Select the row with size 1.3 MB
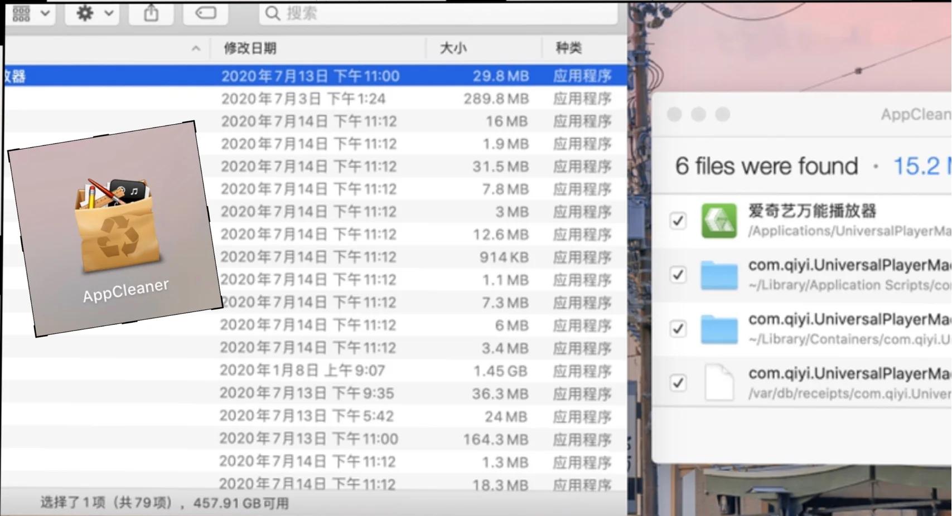Image resolution: width=952 pixels, height=516 pixels. 315,462
